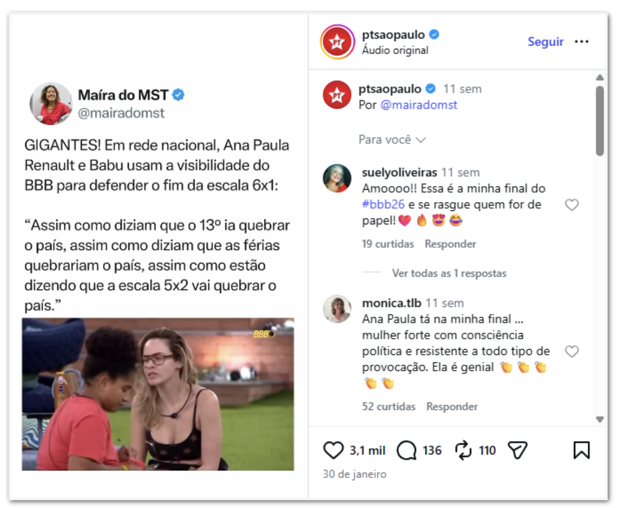The width and height of the screenshot is (617, 508).
Task: Share the post with the paper plane icon
Action: pyautogui.click(x=517, y=451)
